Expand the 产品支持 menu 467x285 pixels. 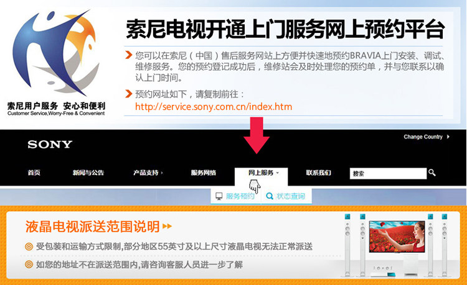pyautogui.click(x=148, y=173)
